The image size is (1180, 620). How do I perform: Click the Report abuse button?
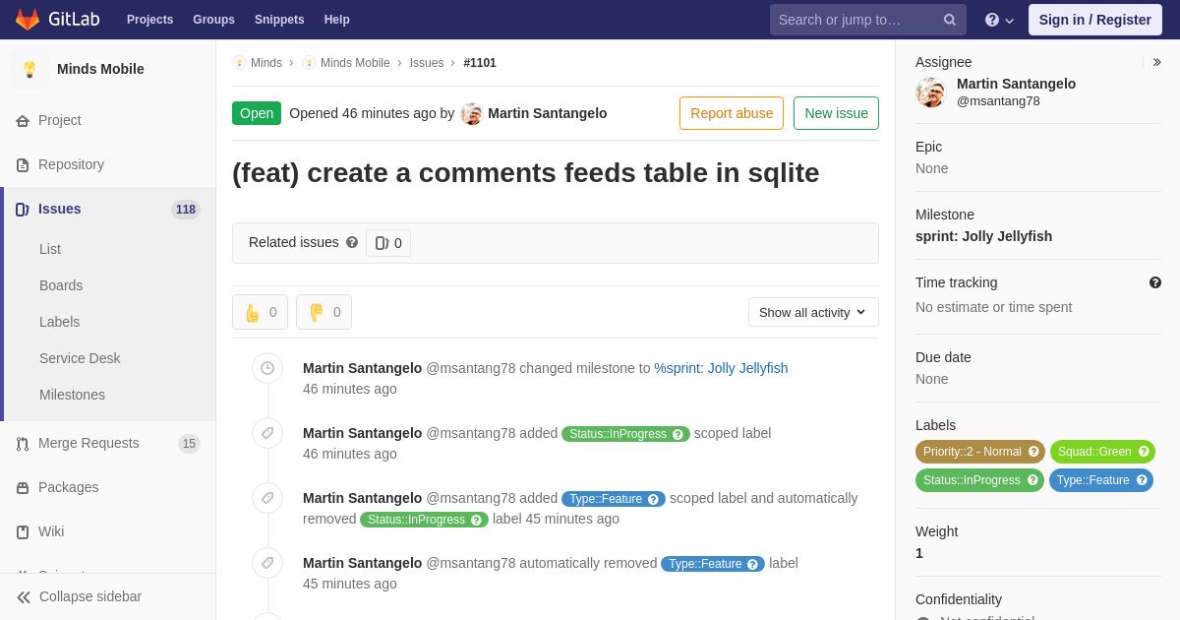(x=732, y=113)
